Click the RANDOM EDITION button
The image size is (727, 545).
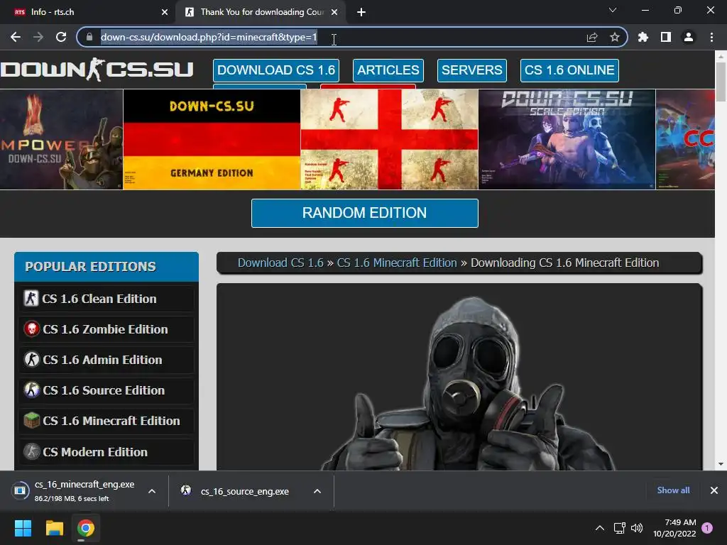(x=364, y=213)
